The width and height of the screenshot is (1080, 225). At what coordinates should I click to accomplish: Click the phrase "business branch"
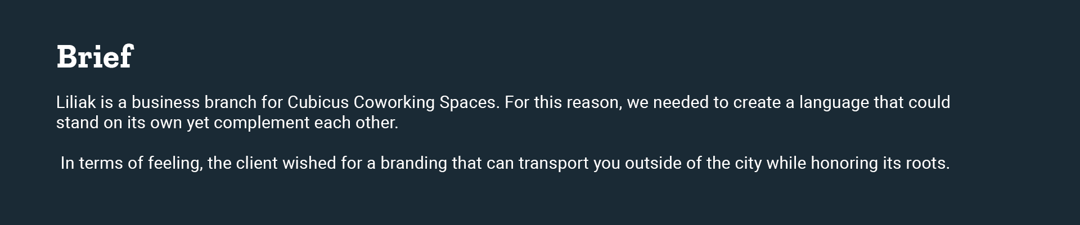point(193,102)
